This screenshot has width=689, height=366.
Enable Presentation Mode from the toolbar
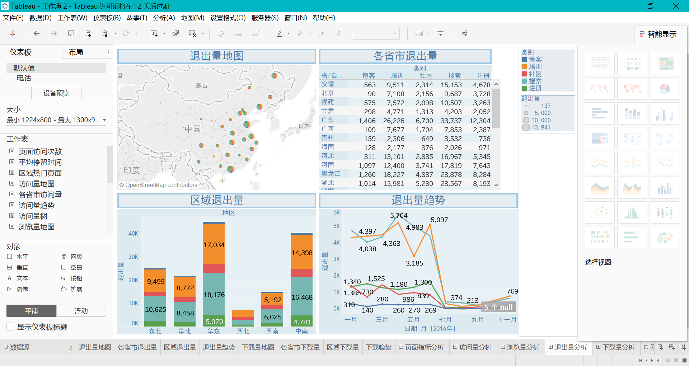coord(440,33)
